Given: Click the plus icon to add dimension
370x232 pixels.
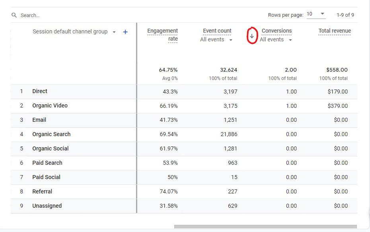Looking at the screenshot, I should [x=125, y=32].
